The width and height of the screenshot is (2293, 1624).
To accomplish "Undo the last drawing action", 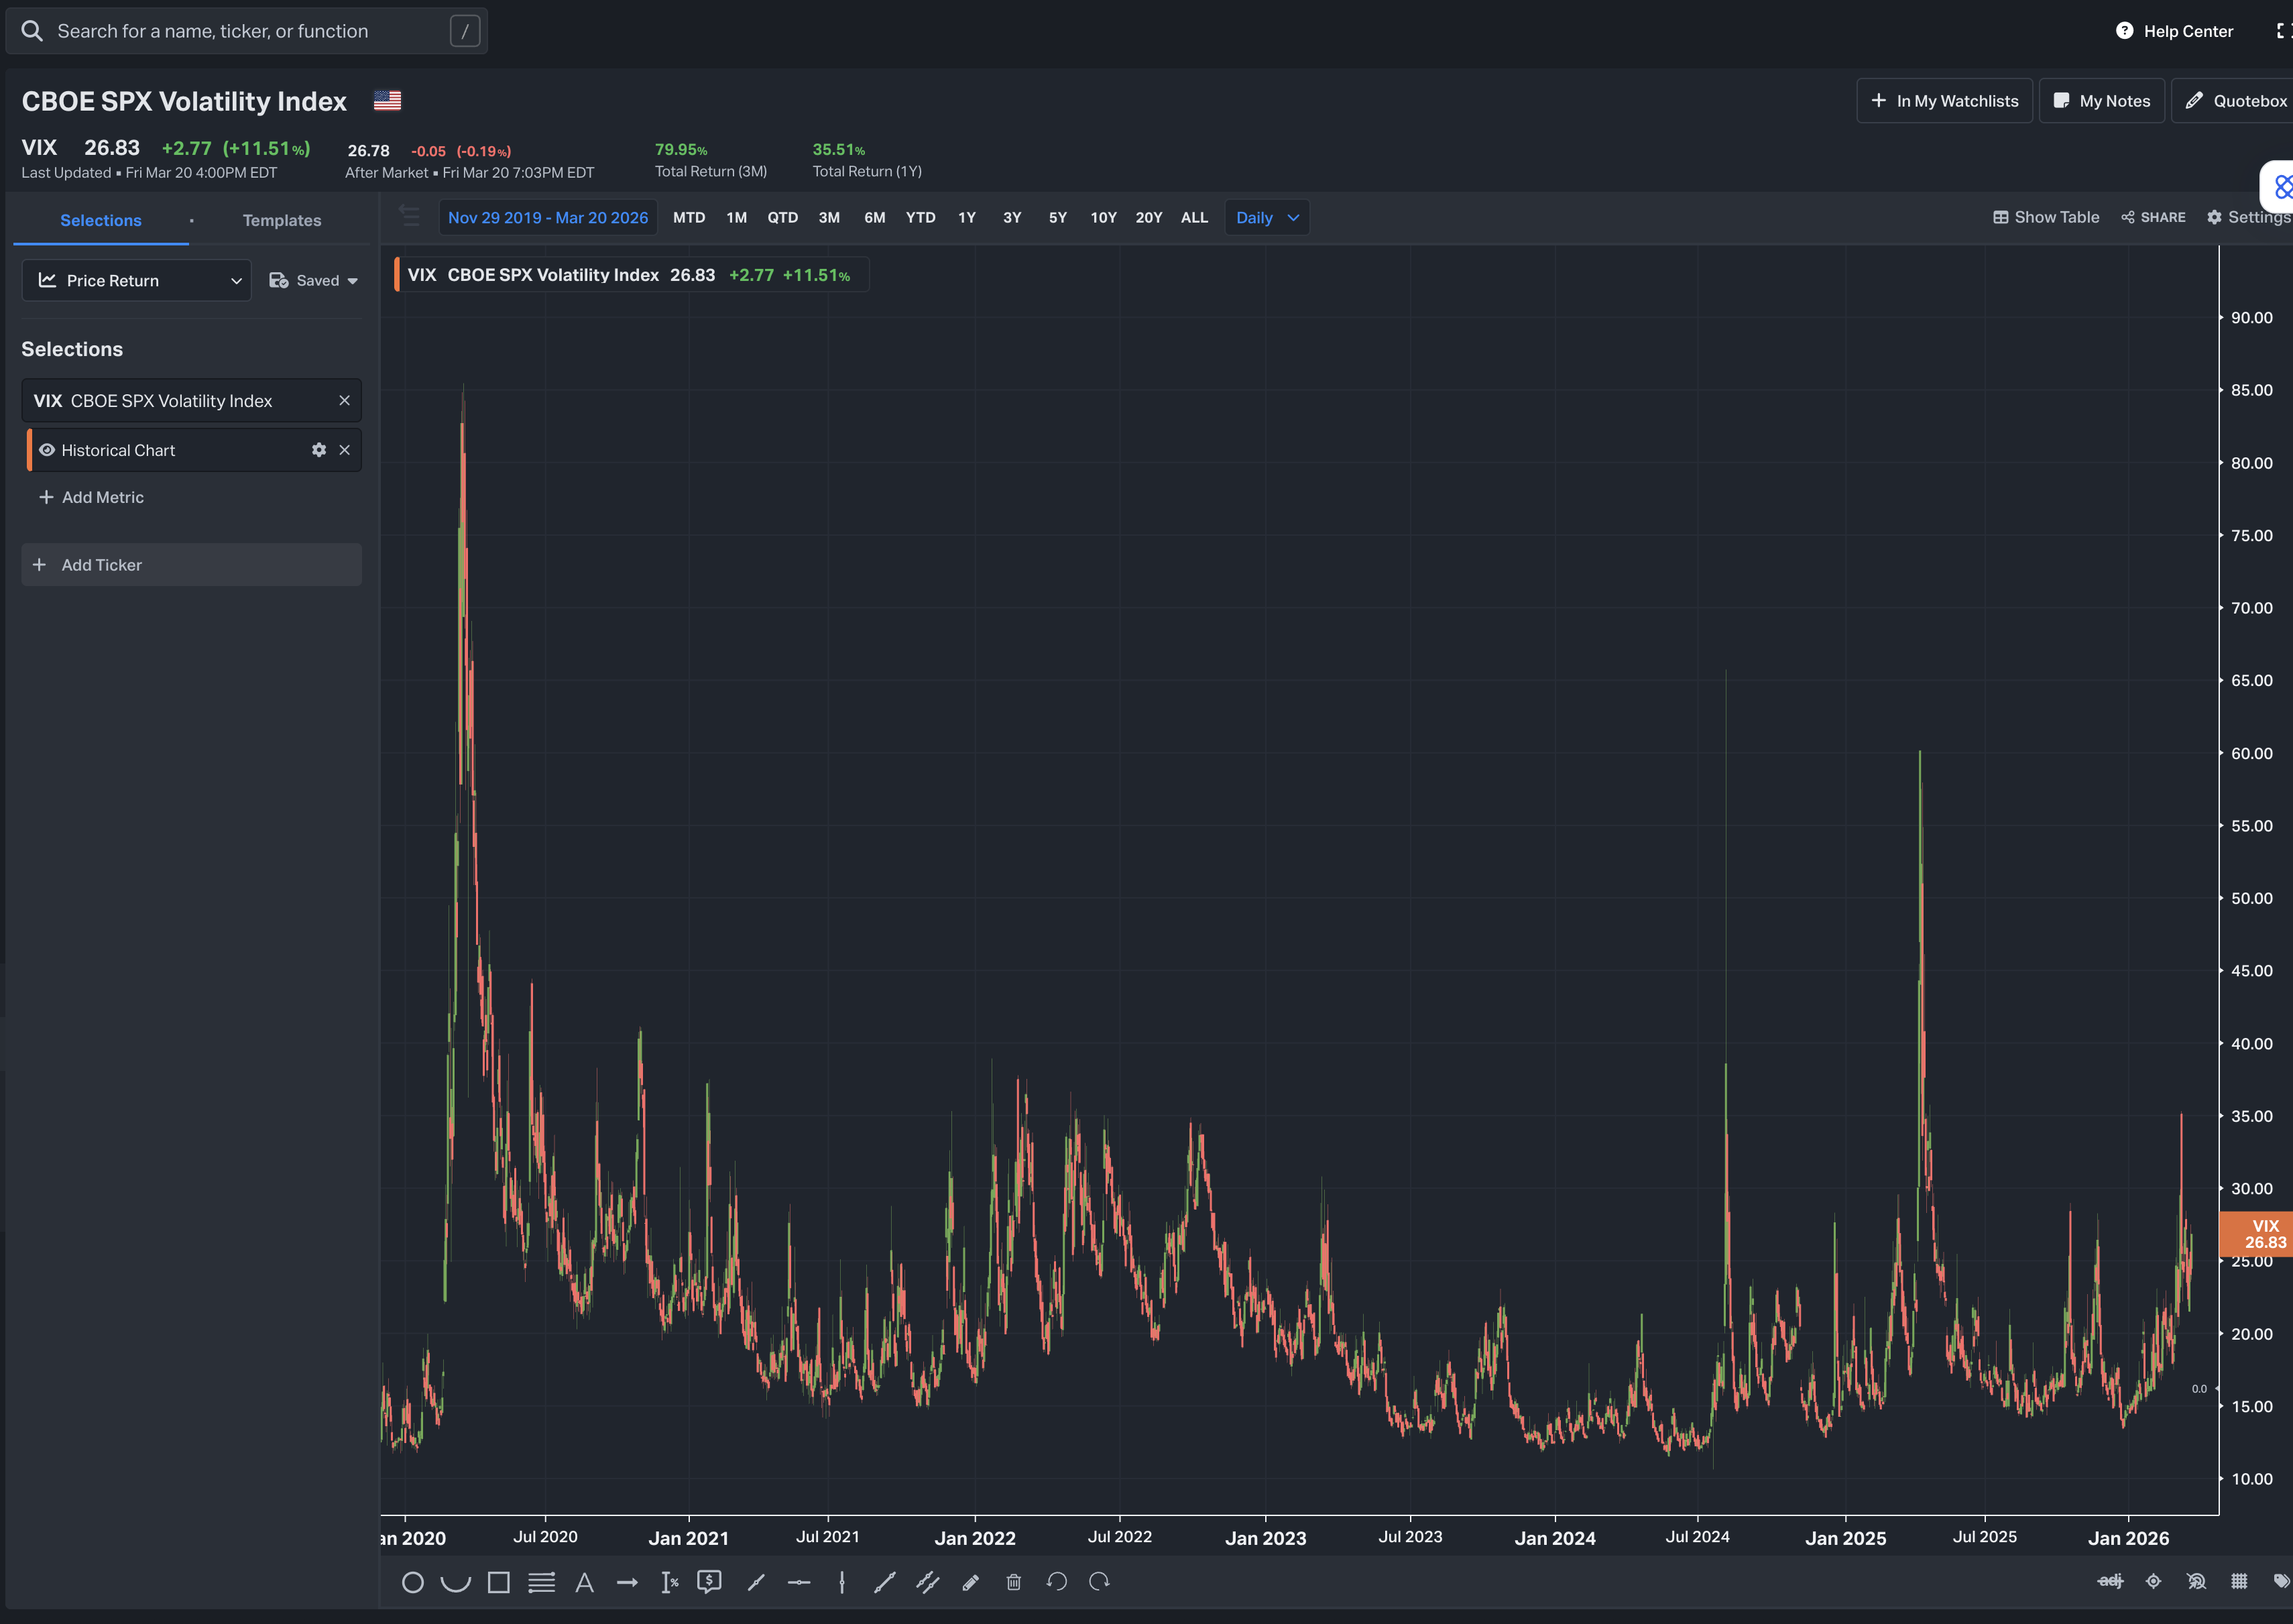I will [1056, 1582].
